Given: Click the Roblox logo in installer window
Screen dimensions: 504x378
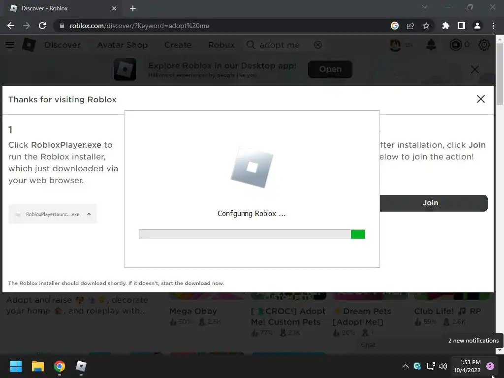Looking at the screenshot, I should (x=252, y=167).
